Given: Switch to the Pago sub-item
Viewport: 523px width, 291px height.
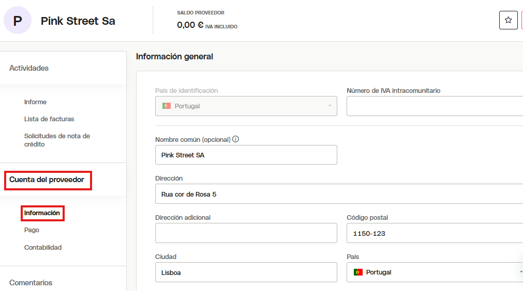Looking at the screenshot, I should pos(32,230).
